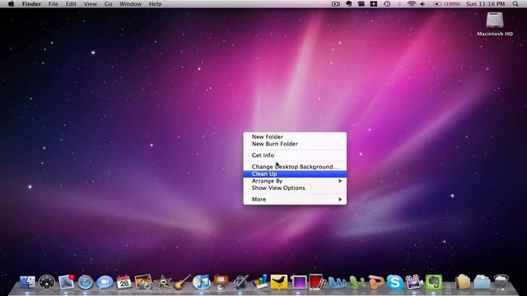The image size is (527, 296).
Task: Open Spotlight search magnifier
Action: (515, 4)
